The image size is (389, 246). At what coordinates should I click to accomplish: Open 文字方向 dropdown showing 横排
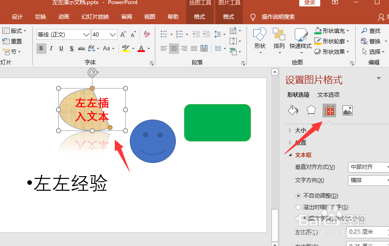coord(369,180)
